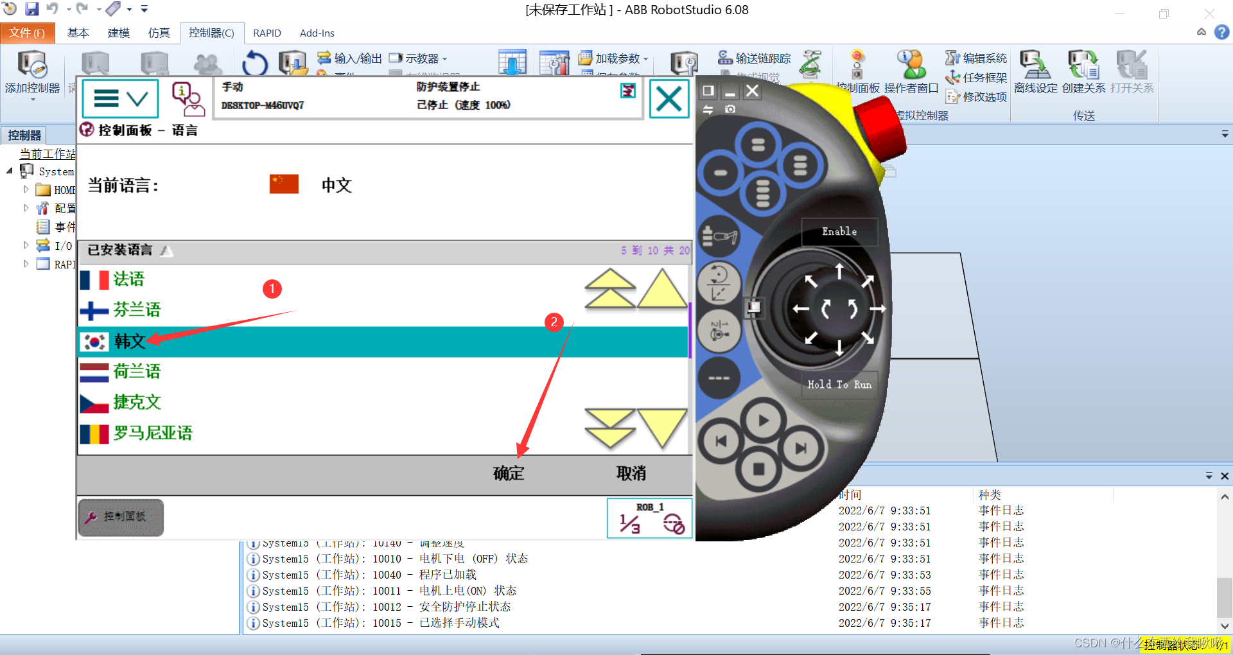Expand the I/O tree node
The width and height of the screenshot is (1233, 655).
click(26, 245)
